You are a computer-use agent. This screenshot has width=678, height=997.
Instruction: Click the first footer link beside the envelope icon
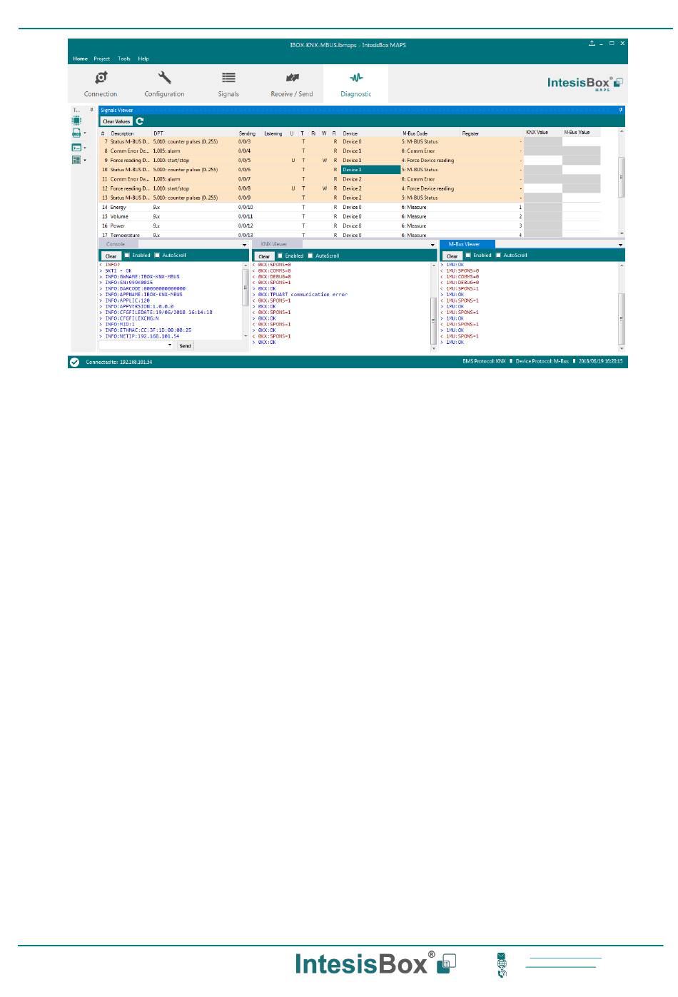(564, 958)
